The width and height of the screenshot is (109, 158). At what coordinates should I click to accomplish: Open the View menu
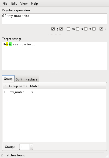click(24, 4)
